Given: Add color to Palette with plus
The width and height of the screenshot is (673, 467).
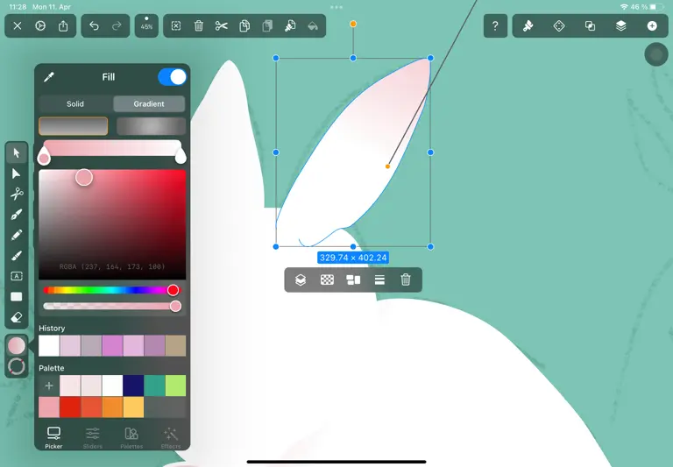Looking at the screenshot, I should click(x=49, y=386).
